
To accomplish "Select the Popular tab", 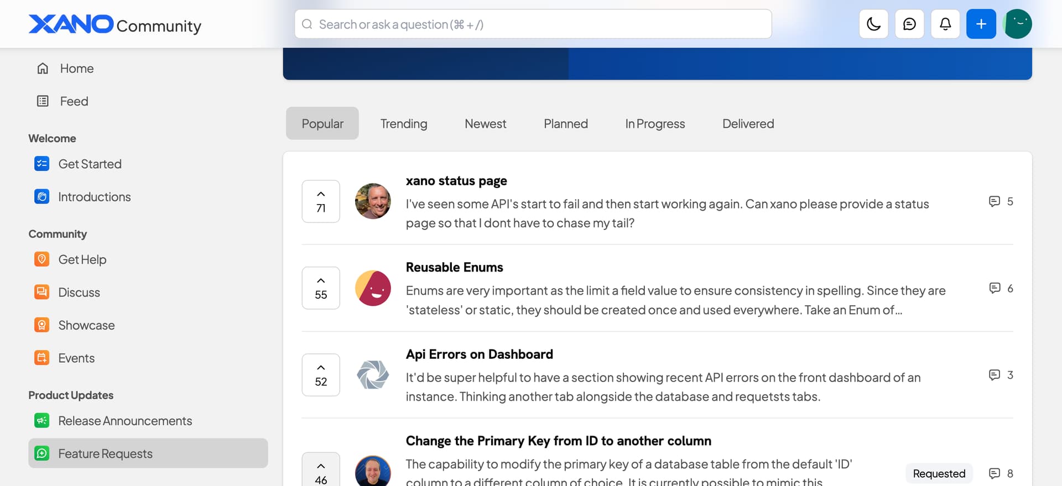I will click(322, 123).
